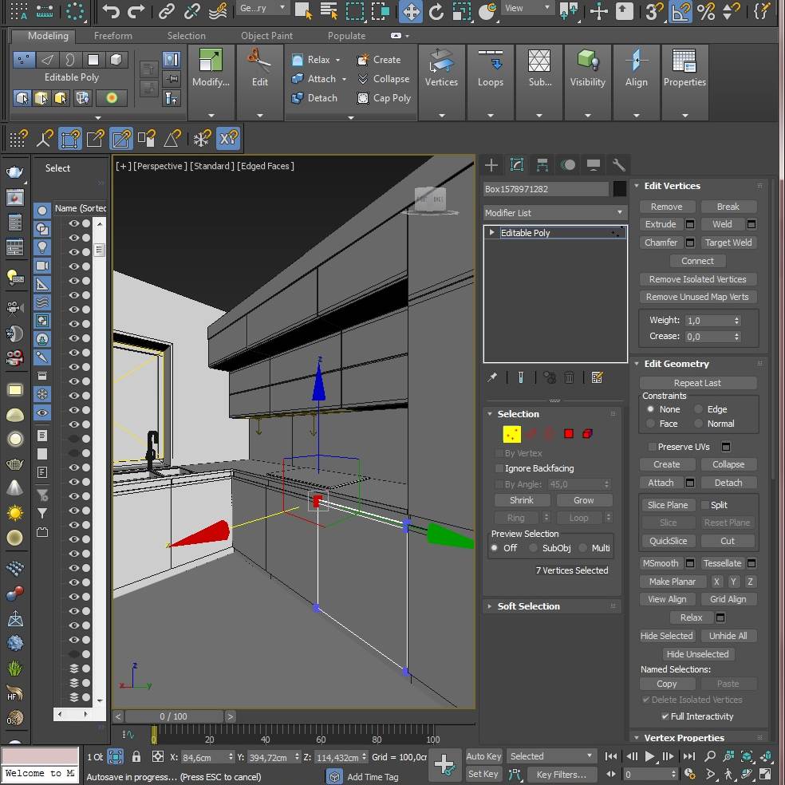Click the black object color swatch
This screenshot has width=785, height=785.
tap(619, 189)
